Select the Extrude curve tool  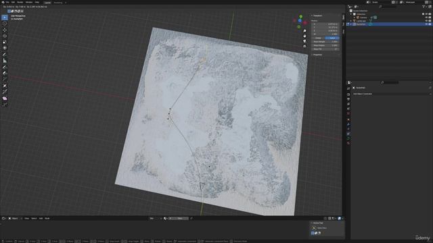click(x=5, y=80)
